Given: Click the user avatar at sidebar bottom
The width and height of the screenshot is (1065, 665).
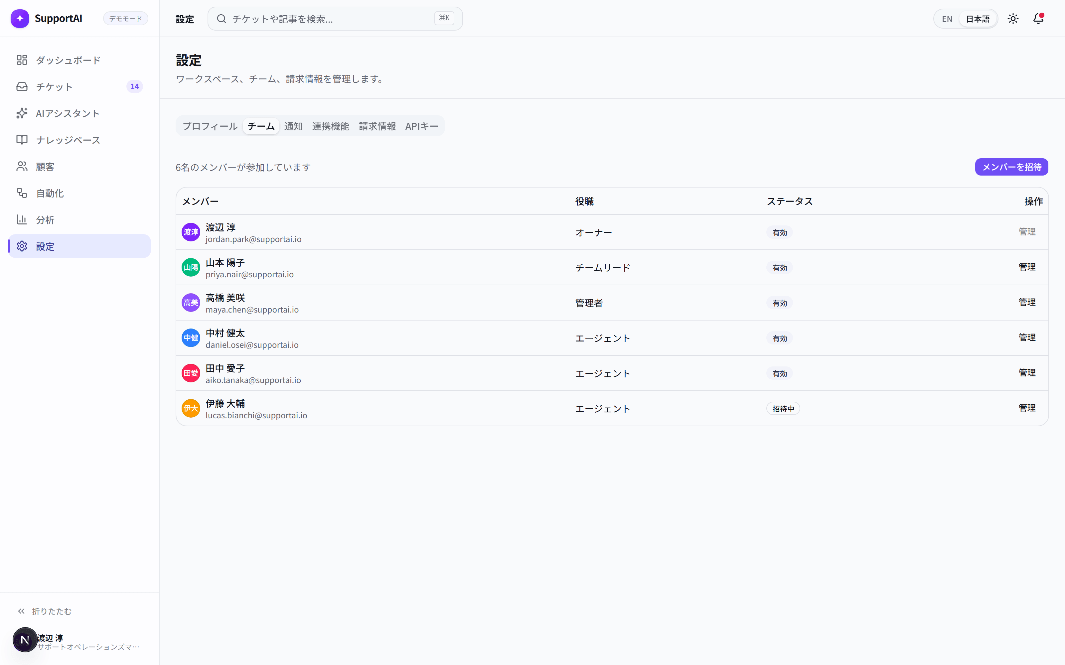Looking at the screenshot, I should pos(25,640).
